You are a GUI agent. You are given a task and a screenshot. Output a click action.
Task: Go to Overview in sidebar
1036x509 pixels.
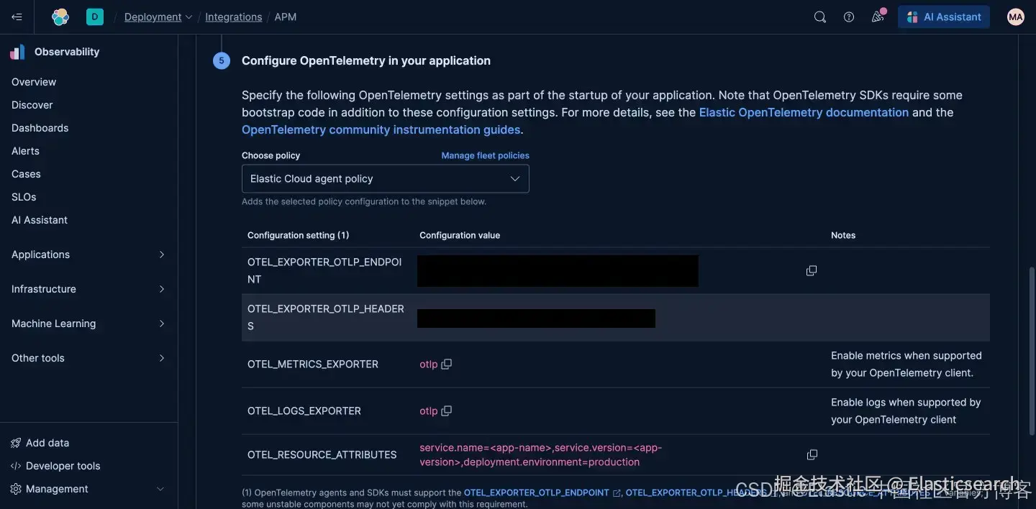coord(34,82)
